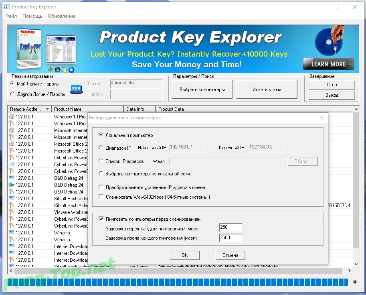Click key icon of third O&O Defrag 24 row
Screen dimensions: 366x295
(x=12, y=191)
